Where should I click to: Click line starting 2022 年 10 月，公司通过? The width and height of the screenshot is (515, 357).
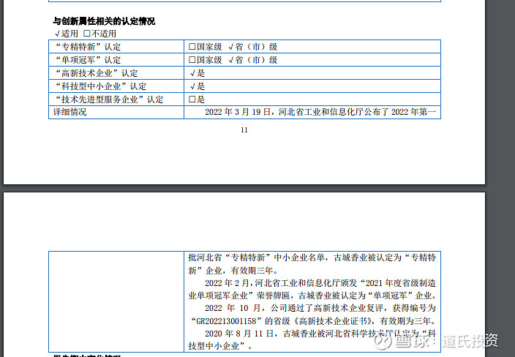click(x=320, y=308)
